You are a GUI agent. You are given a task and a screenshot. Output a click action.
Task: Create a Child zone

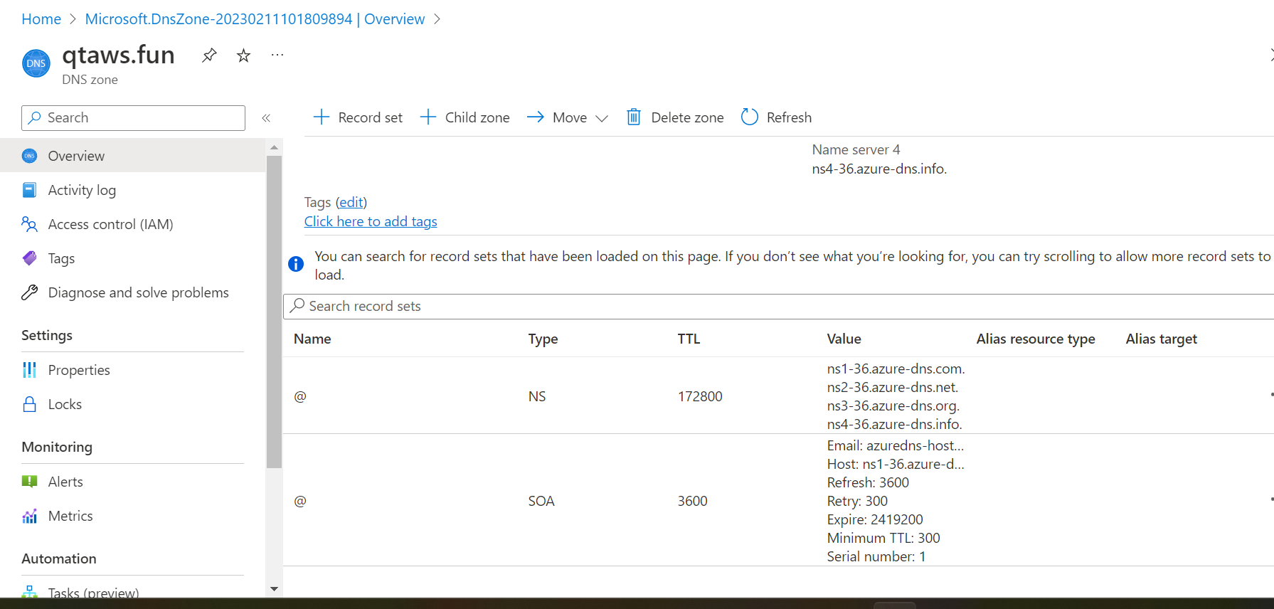pos(465,117)
